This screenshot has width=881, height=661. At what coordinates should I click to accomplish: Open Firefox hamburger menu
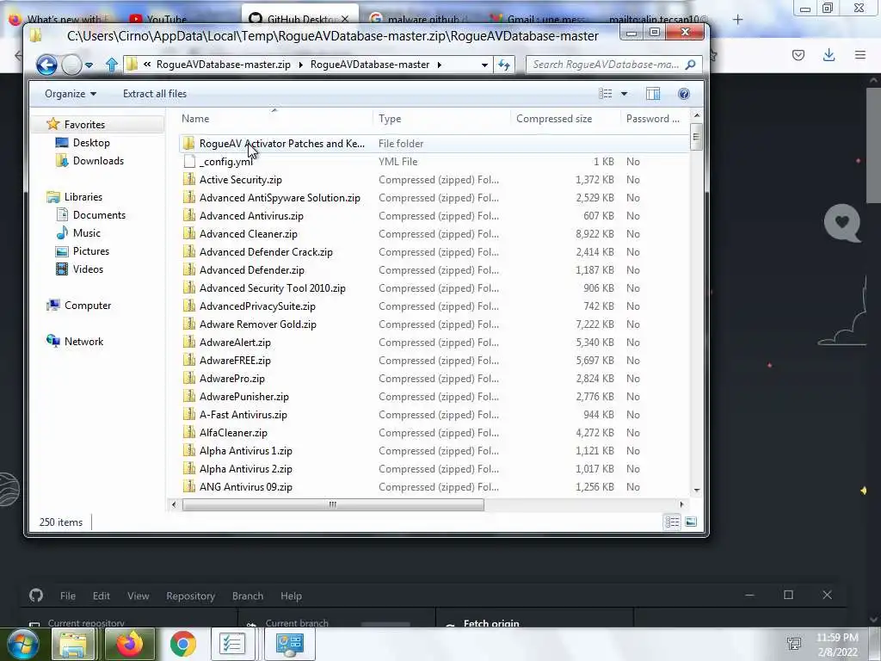click(859, 54)
